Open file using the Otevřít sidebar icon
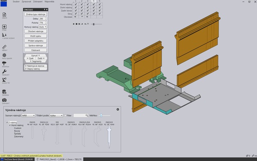Viewport: 257px width, 161px height. [4, 15]
